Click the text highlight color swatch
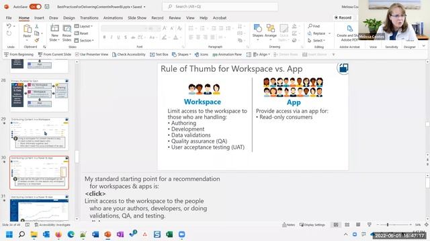This screenshot has height=241, width=430. (x=164, y=37)
